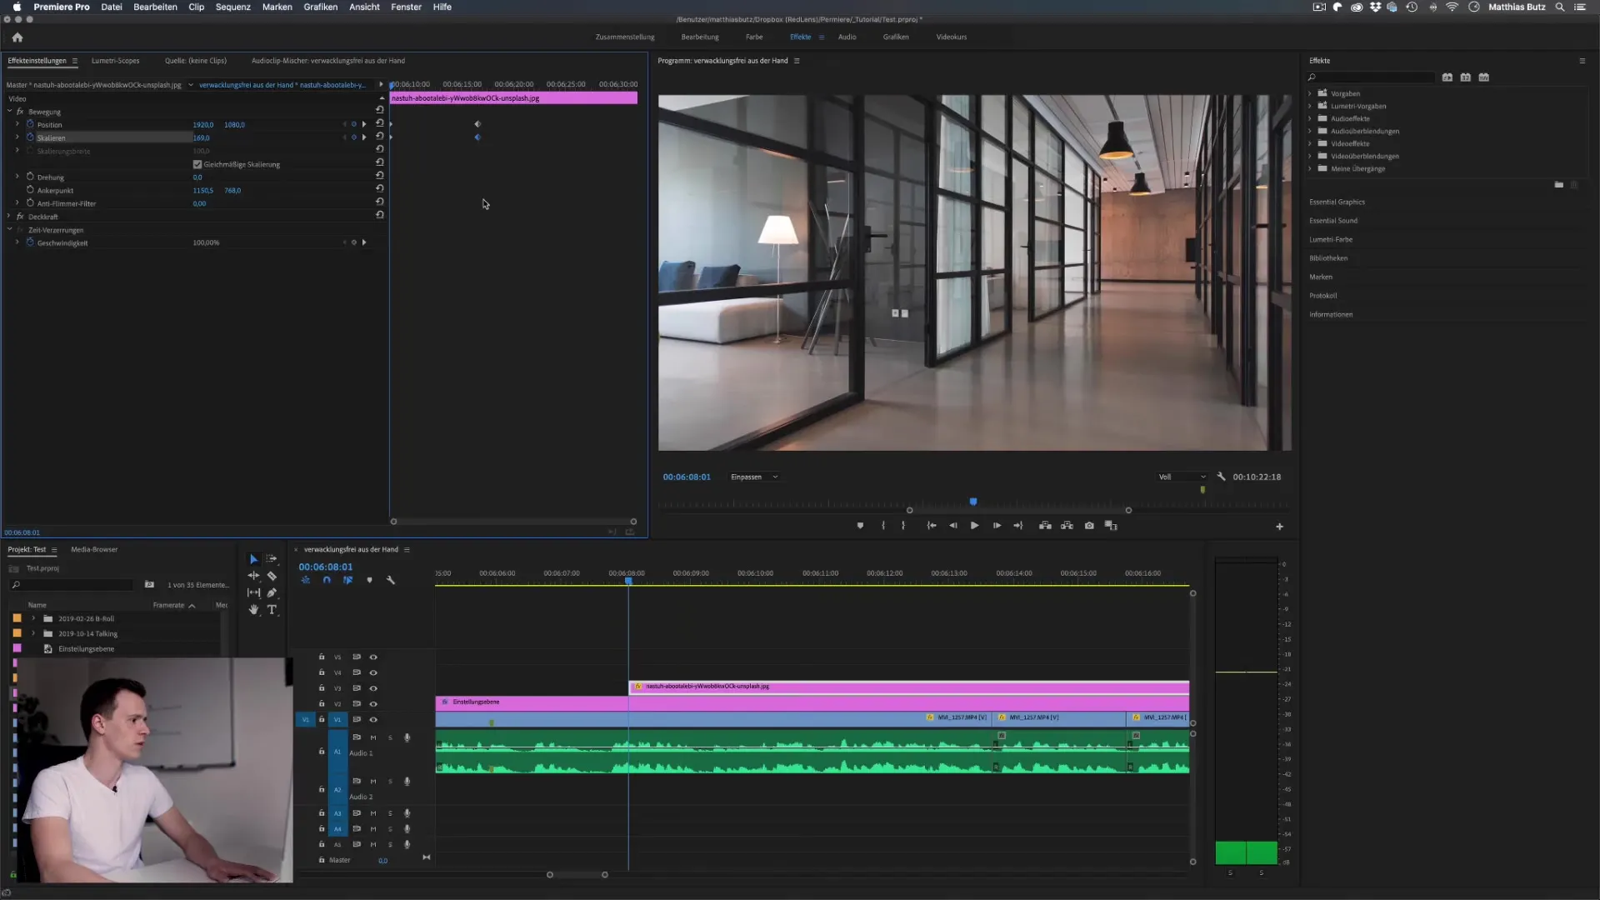Image resolution: width=1600 pixels, height=900 pixels.
Task: Click the nest sequence insert icon in timeline
Action: (x=305, y=580)
